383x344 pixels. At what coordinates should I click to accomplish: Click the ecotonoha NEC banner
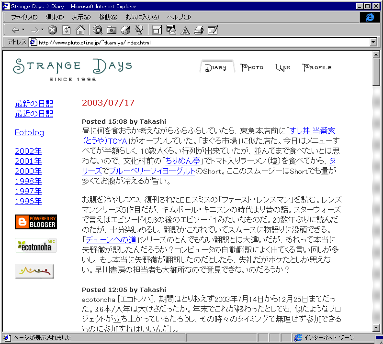coord(36,245)
